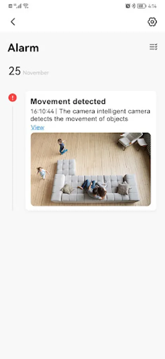
Task: Click the View link
Action: coord(37,127)
